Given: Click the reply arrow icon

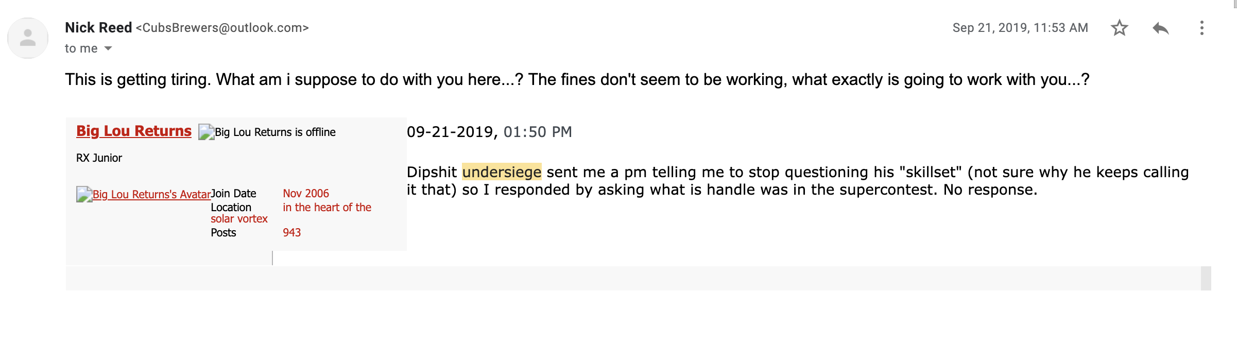Looking at the screenshot, I should 1161,28.
